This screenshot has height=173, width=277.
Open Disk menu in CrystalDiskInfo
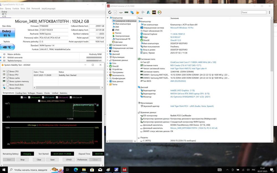point(28,9)
